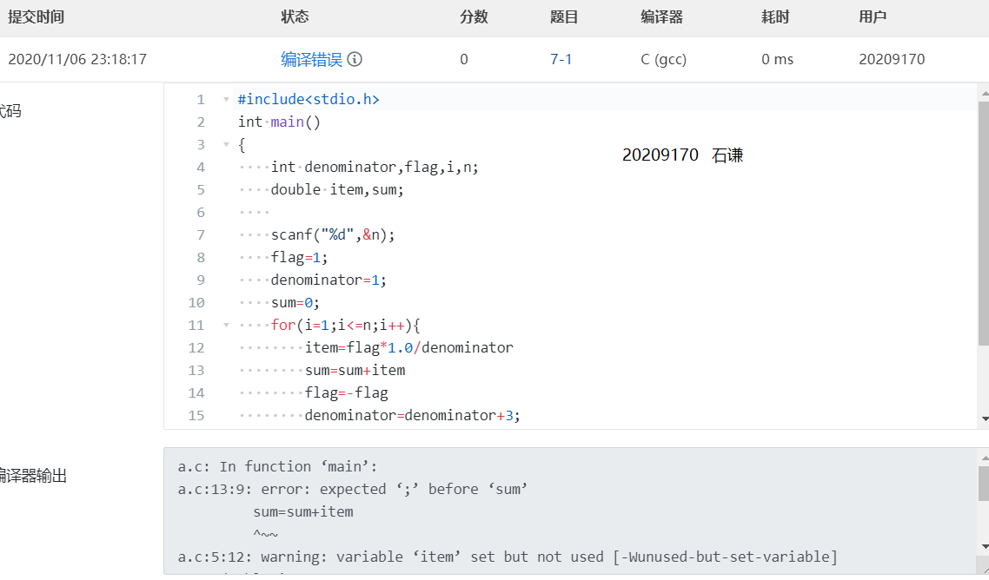Click the 编译器 column header
Viewport: 989px width, 580px height.
click(661, 17)
